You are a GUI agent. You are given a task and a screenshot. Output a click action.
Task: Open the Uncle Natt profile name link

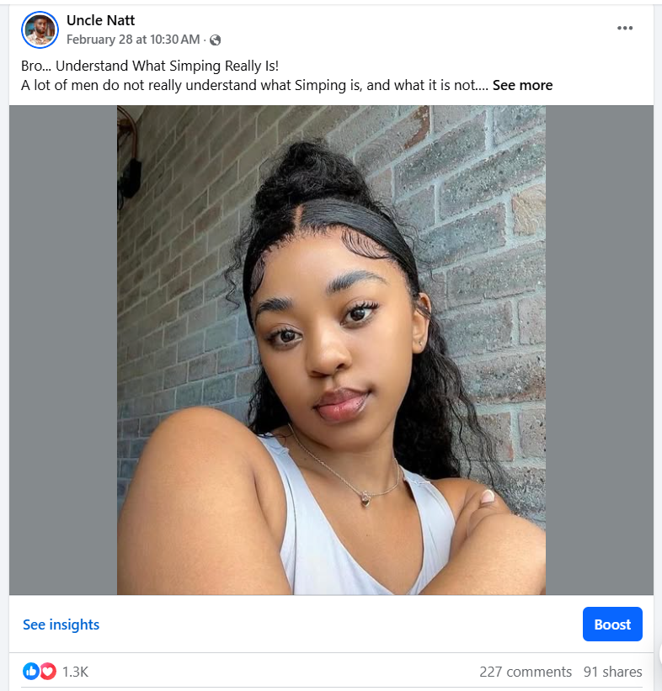coord(100,20)
